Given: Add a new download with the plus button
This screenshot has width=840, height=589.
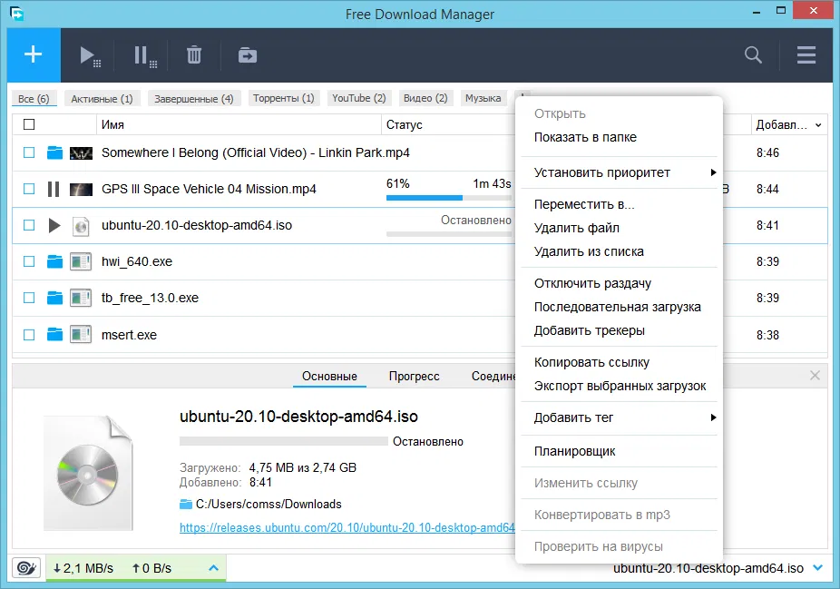Looking at the screenshot, I should pos(34,54).
